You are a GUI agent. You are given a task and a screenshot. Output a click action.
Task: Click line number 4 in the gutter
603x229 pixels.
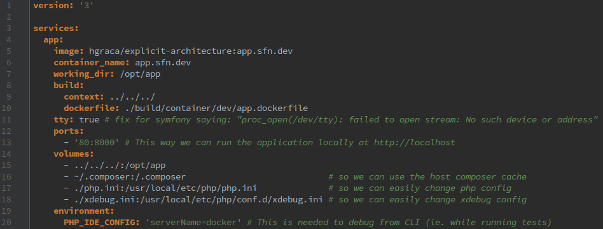tap(9, 40)
